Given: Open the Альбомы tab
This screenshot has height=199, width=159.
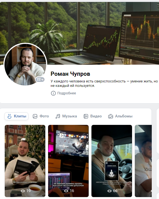Looking at the screenshot, I should 120,116.
